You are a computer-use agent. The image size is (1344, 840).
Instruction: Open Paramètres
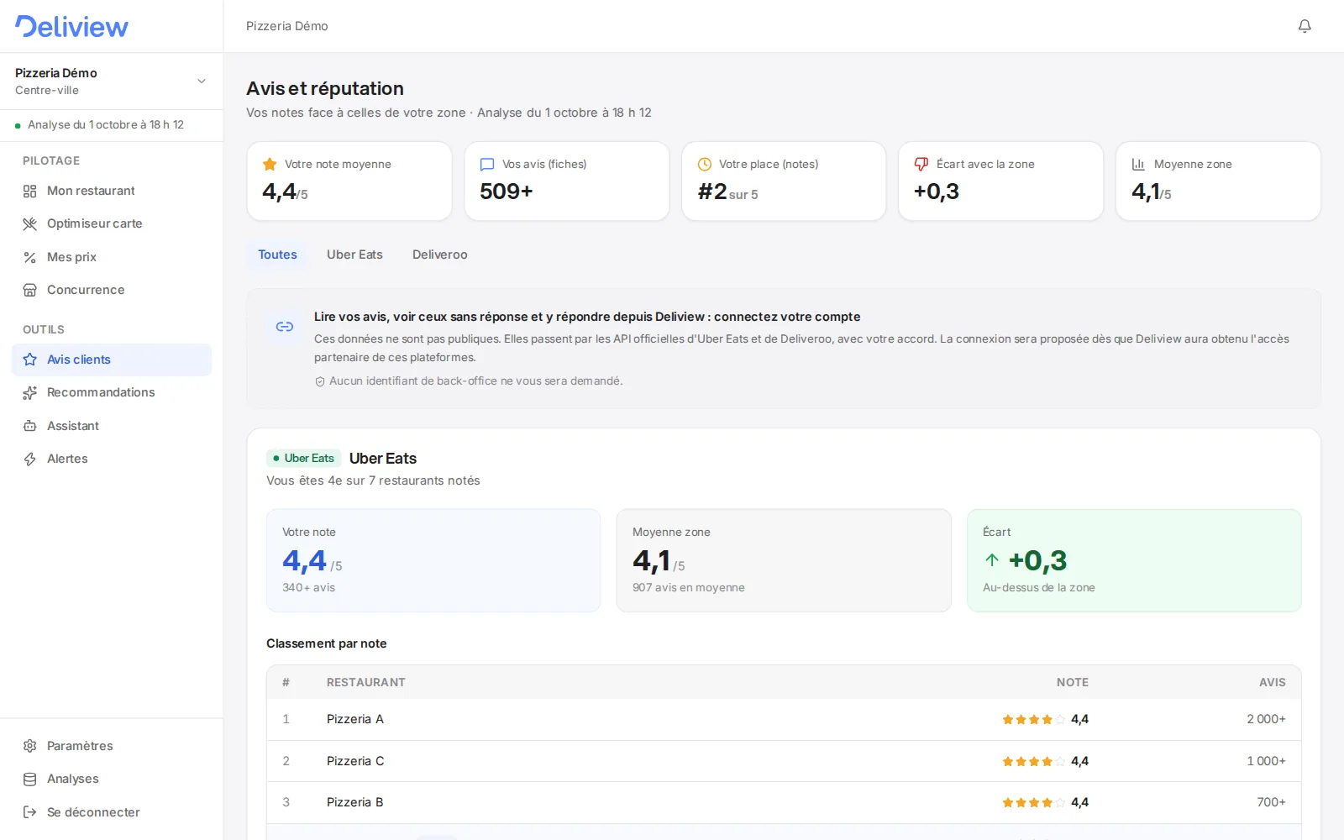coord(112,746)
